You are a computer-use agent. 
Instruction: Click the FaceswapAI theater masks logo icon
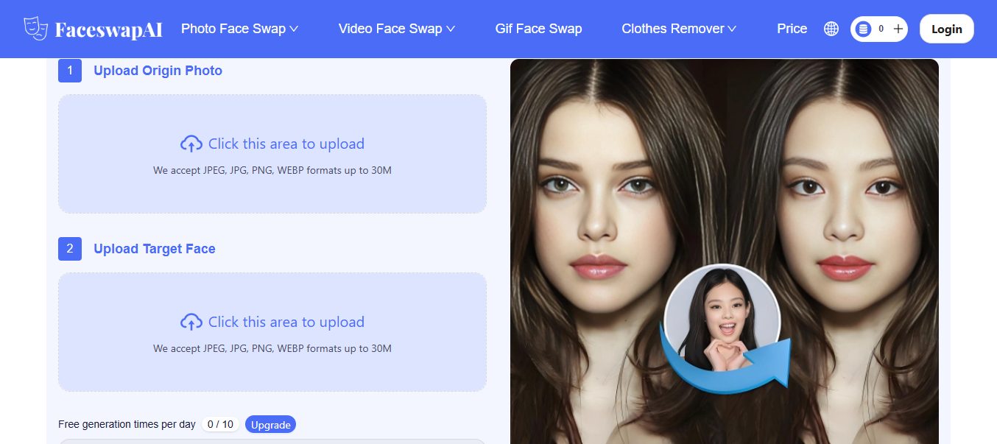point(35,29)
